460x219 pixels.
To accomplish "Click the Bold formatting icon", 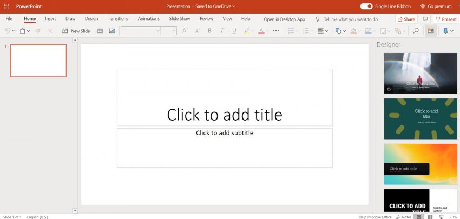I will pyautogui.click(x=209, y=31).
